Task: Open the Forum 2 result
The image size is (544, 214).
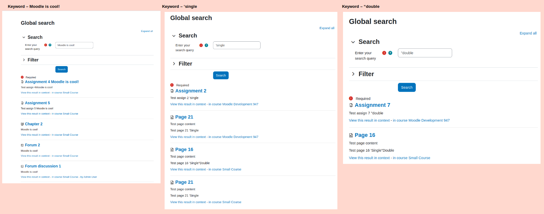Action: [x=32, y=145]
